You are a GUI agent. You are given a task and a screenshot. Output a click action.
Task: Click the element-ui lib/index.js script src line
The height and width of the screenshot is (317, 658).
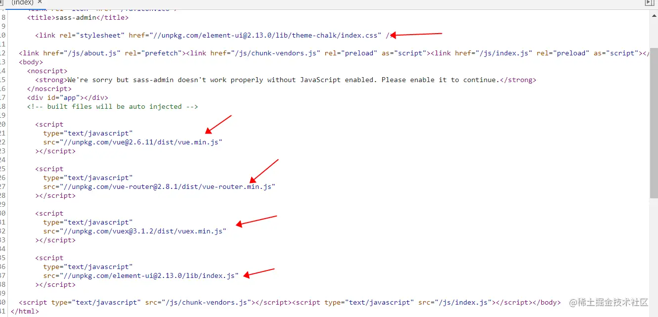tap(141, 275)
